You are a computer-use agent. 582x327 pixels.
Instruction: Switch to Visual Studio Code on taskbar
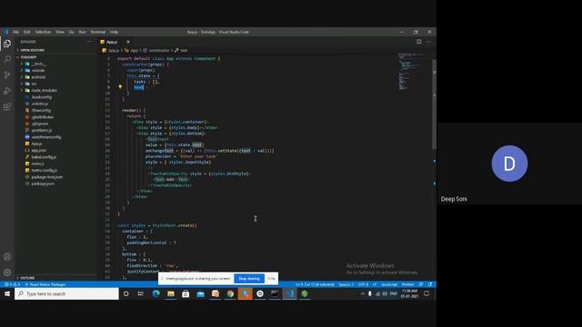click(x=289, y=293)
